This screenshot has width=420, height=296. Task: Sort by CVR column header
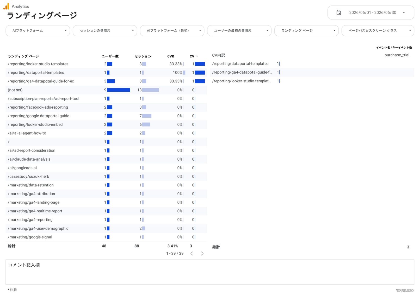point(171,56)
